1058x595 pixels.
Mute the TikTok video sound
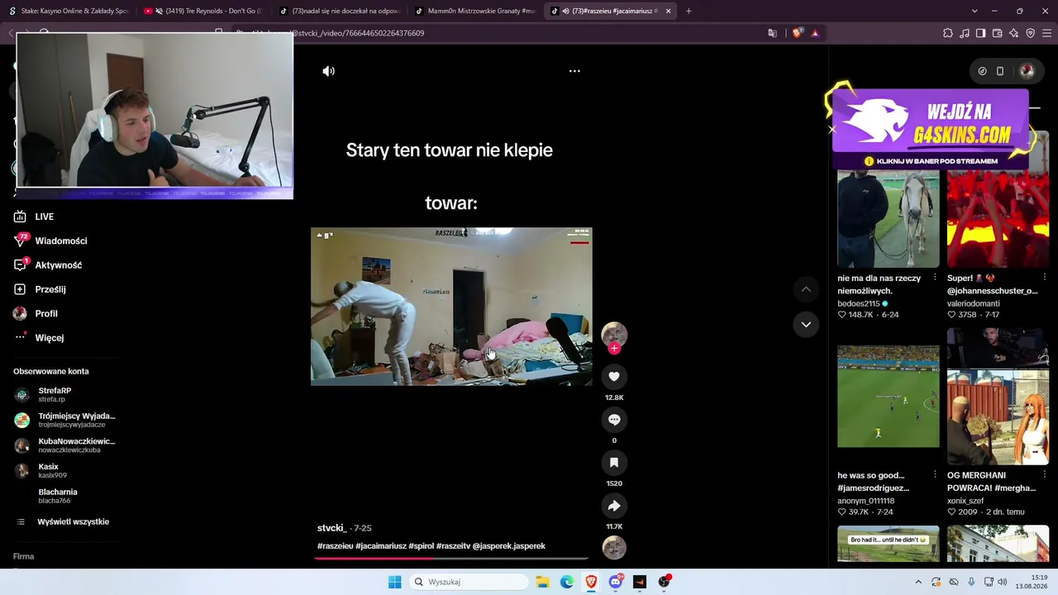(x=328, y=71)
